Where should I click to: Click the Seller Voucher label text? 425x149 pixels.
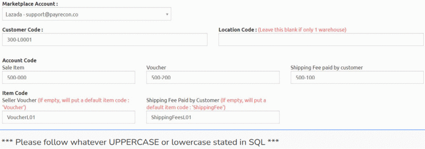pos(19,100)
